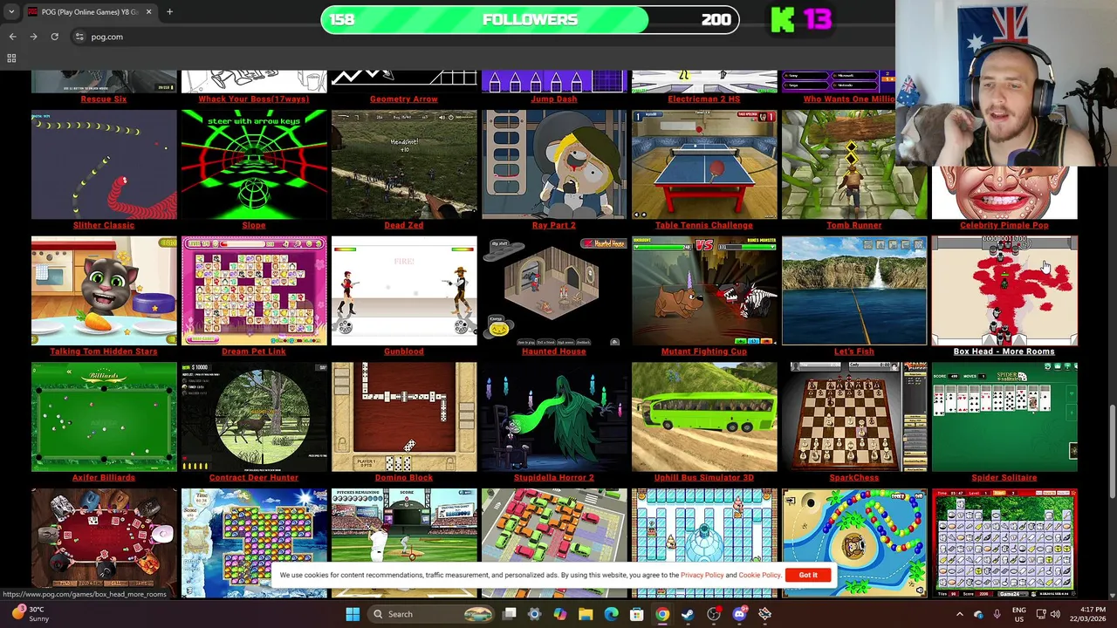This screenshot has width=1117, height=628.
Task: Open the Mutant Fighting Cup thumbnail
Action: [704, 290]
